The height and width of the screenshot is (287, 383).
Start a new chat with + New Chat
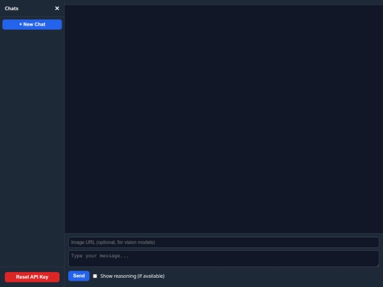coord(32,24)
